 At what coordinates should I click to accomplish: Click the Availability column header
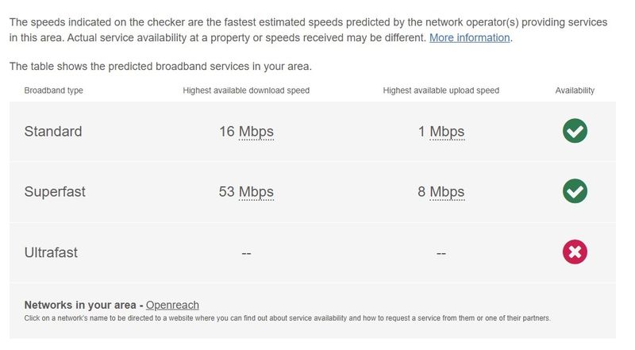click(575, 90)
